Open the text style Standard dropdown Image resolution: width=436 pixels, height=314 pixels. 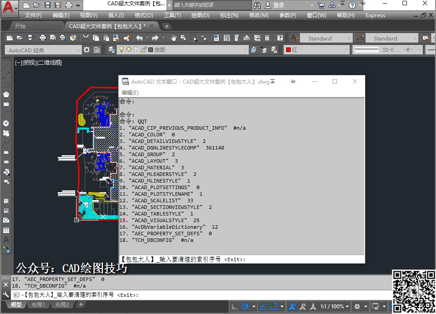326,38
